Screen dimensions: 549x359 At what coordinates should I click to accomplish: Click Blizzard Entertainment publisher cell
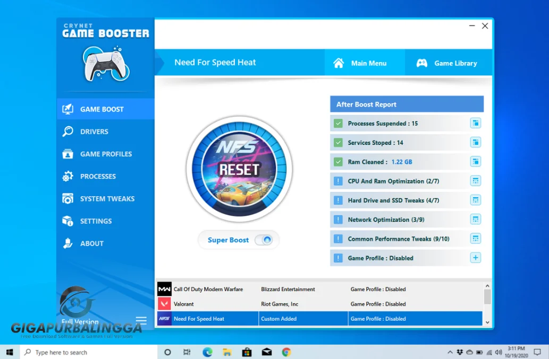coord(288,289)
